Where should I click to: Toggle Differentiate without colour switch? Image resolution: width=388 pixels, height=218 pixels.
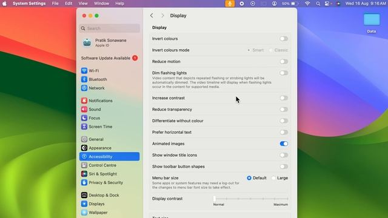click(x=284, y=121)
